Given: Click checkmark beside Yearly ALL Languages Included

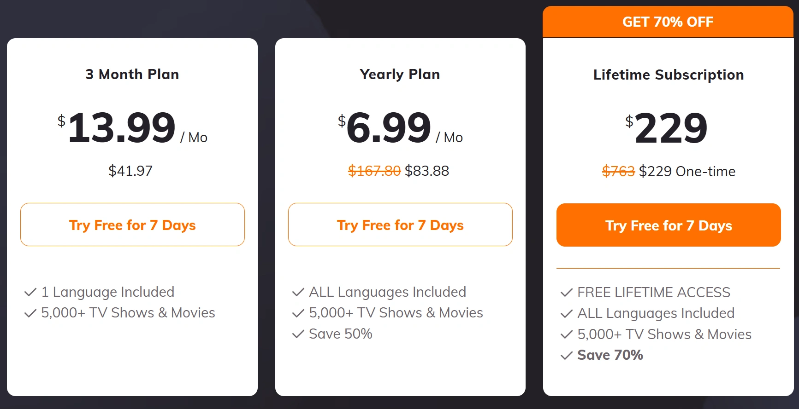Looking at the screenshot, I should pyautogui.click(x=298, y=292).
